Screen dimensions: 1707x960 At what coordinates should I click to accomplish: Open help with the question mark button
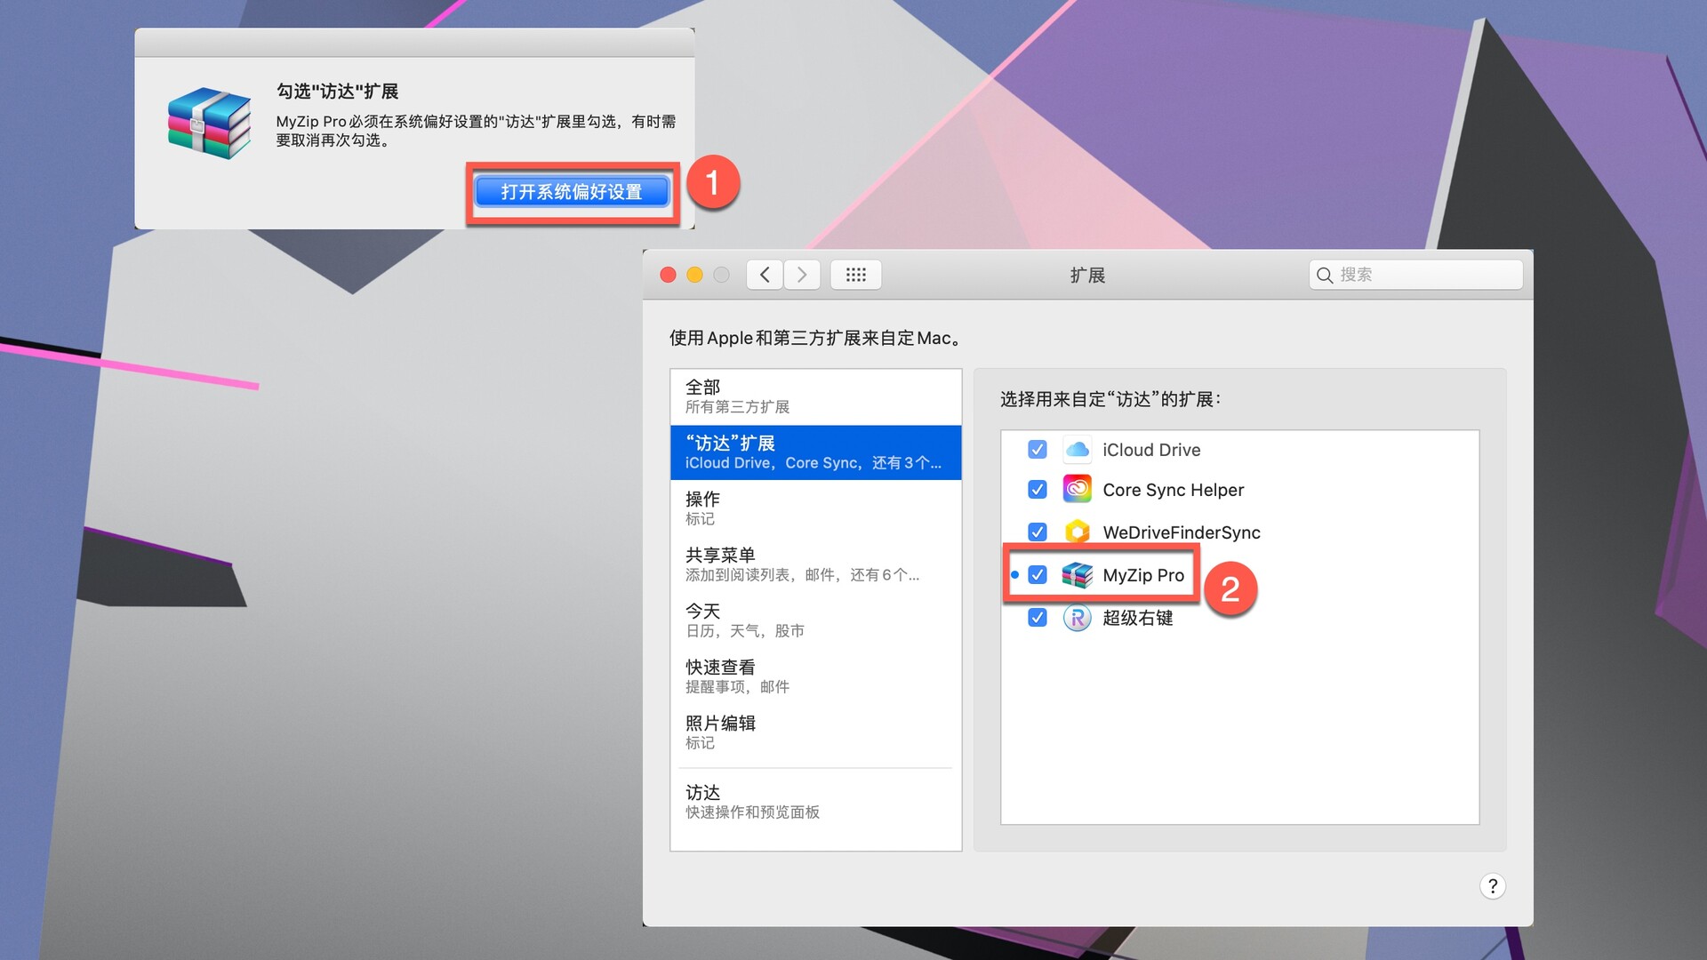click(x=1493, y=886)
